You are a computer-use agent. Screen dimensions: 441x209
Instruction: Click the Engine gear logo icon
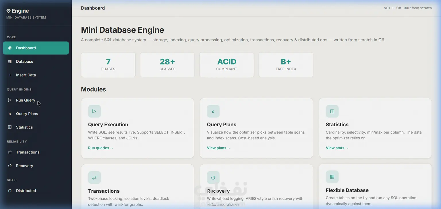tap(8, 11)
